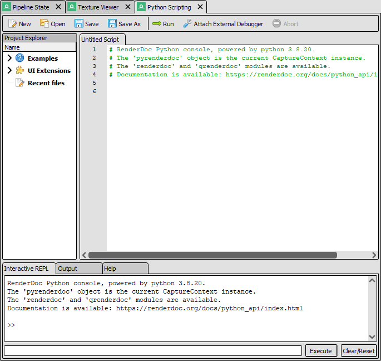Close the Python Scripting tab
The image size is (381, 361).
200,7
